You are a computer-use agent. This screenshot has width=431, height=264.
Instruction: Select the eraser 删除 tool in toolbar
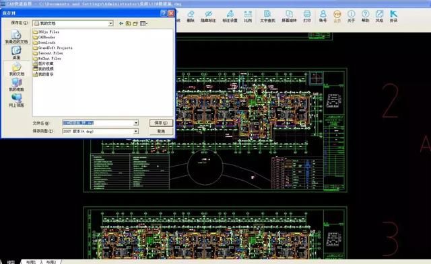(191, 16)
